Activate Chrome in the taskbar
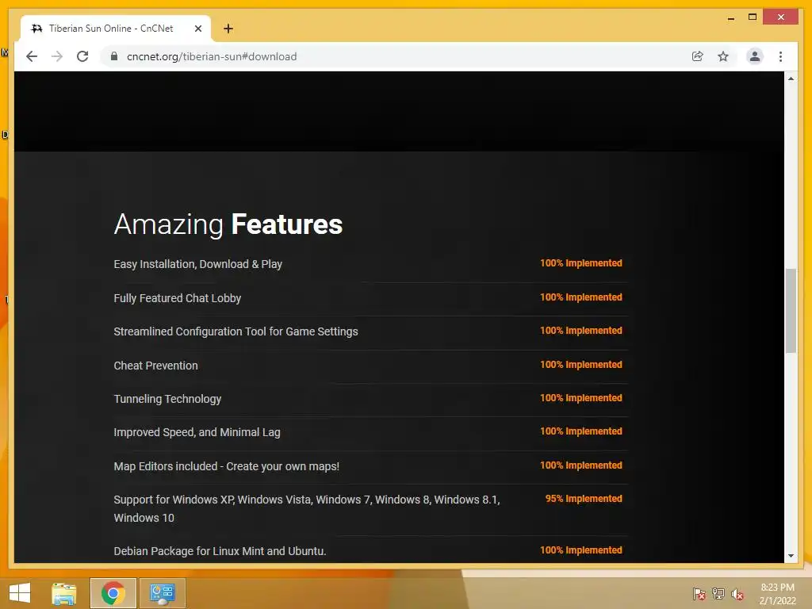 113,593
